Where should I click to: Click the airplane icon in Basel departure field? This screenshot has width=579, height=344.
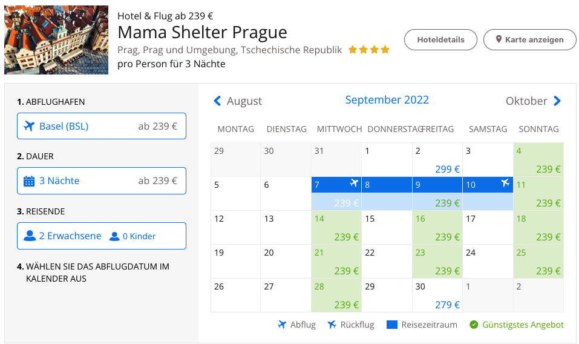28,127
